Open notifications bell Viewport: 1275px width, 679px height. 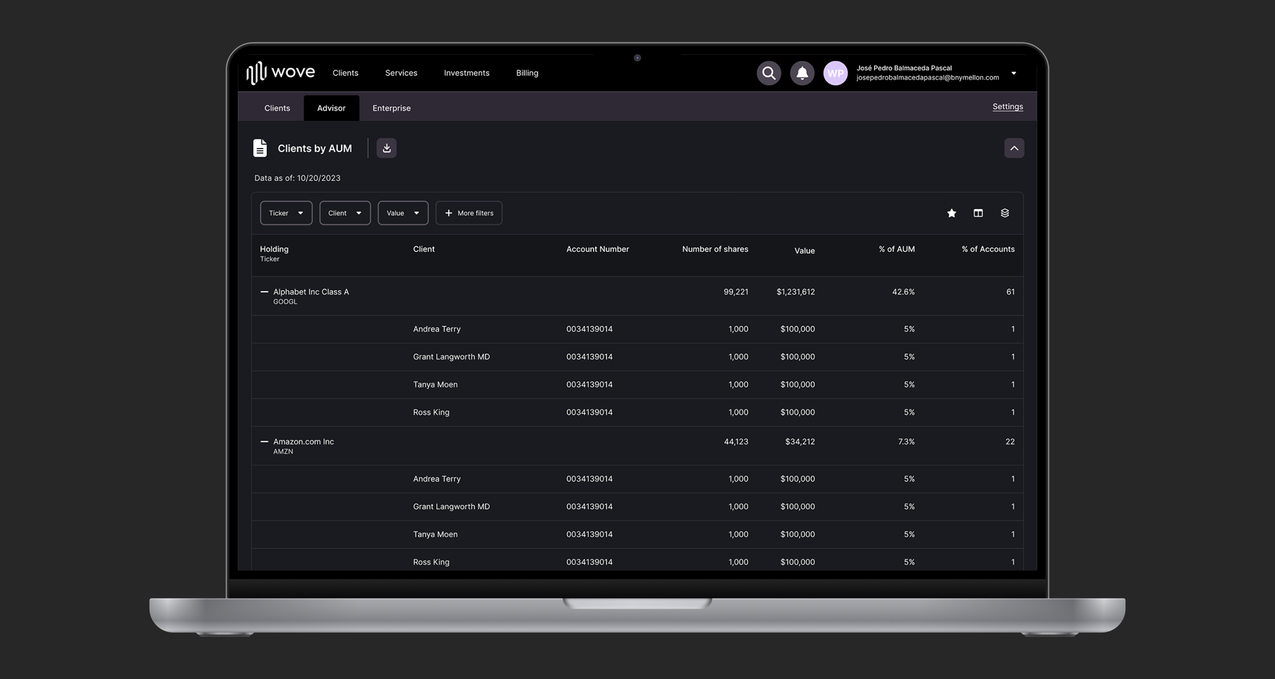pos(802,73)
